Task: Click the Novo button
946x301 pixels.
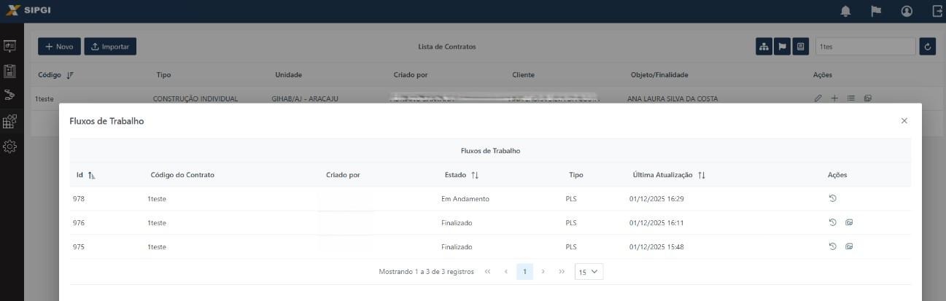Action: point(59,47)
